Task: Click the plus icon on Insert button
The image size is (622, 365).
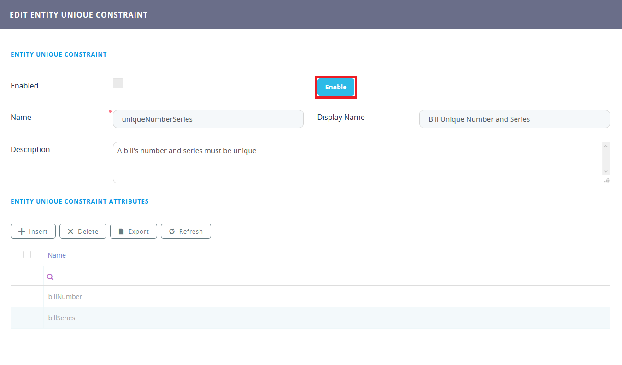Action: tap(22, 231)
